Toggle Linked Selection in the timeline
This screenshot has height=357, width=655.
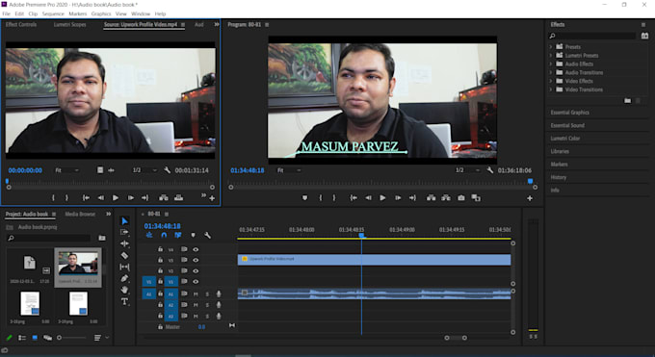178,236
